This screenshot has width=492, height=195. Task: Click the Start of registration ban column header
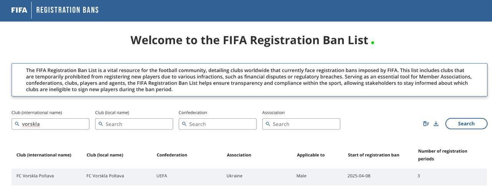tap(374, 155)
